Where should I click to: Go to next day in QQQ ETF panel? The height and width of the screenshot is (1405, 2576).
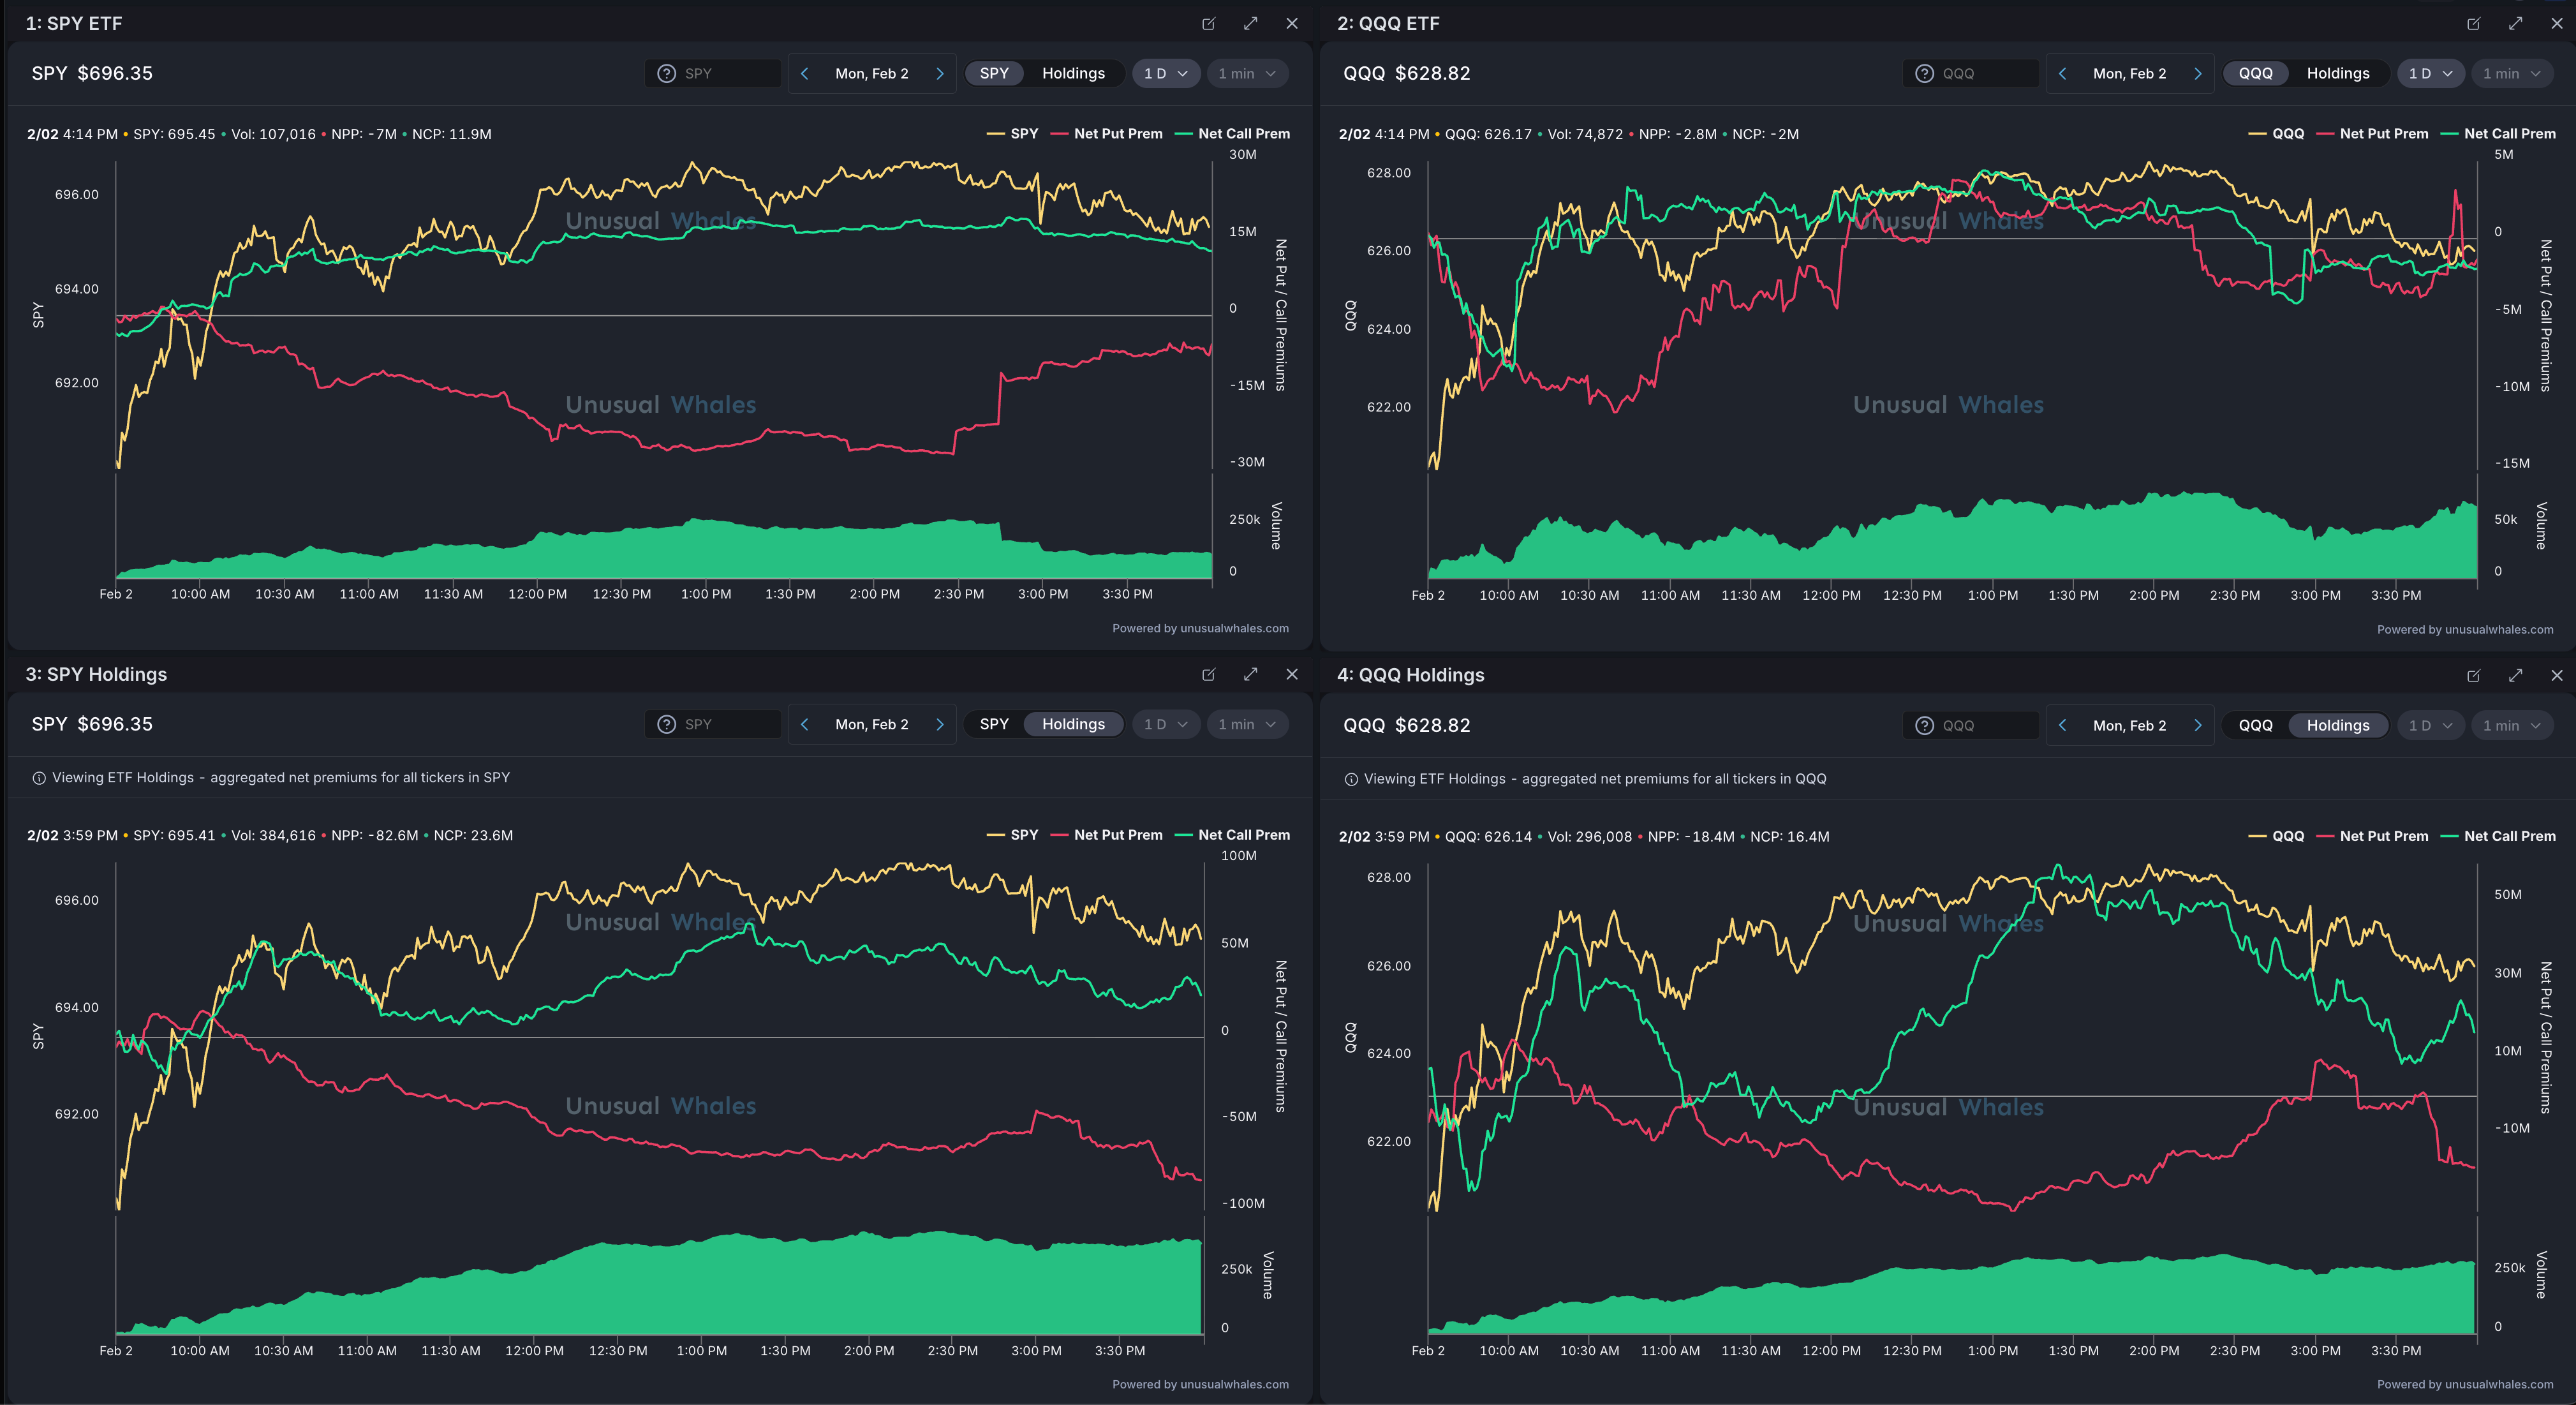pos(2197,73)
